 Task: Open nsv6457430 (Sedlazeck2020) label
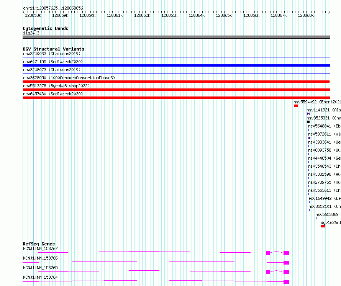tap(53, 94)
